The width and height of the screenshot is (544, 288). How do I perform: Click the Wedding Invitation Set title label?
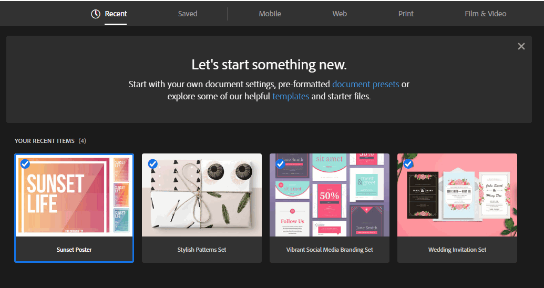[457, 250]
